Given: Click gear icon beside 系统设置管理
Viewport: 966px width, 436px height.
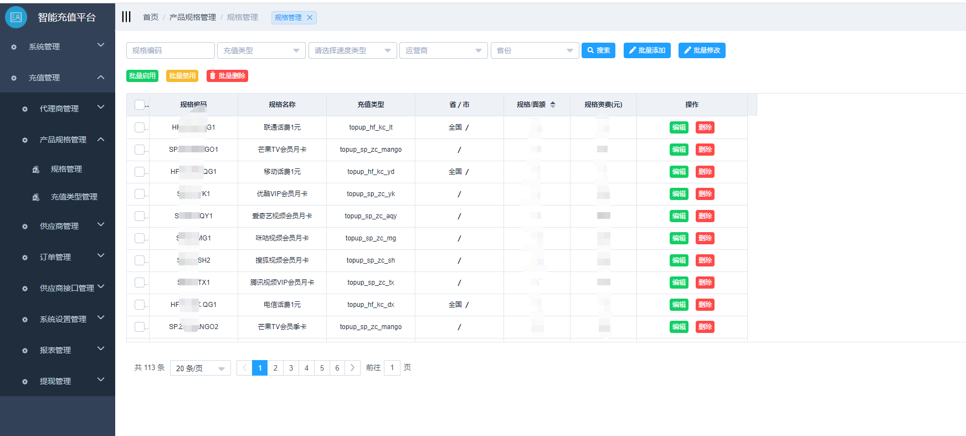Looking at the screenshot, I should click(x=25, y=320).
